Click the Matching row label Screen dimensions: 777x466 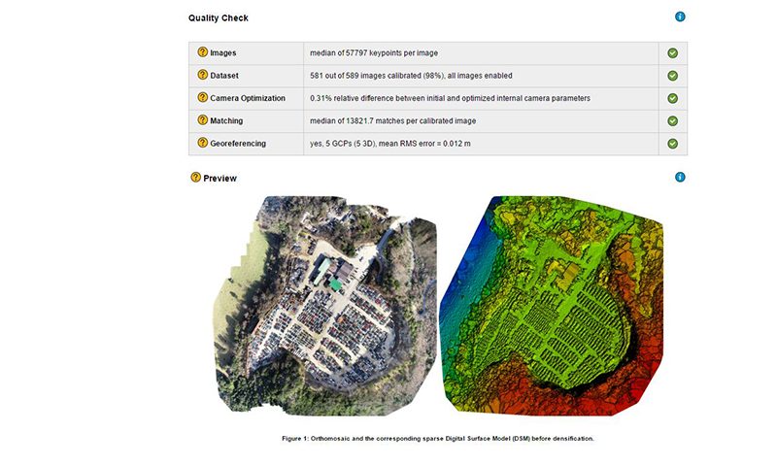point(226,120)
